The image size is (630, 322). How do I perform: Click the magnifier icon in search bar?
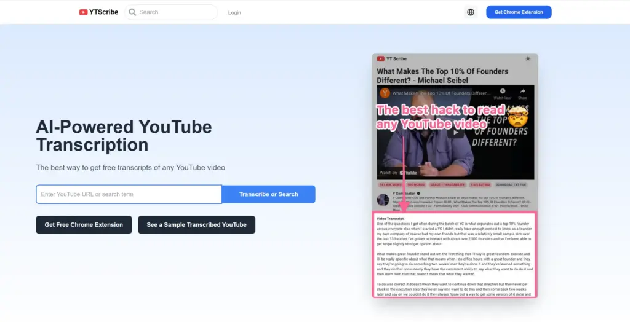132,12
